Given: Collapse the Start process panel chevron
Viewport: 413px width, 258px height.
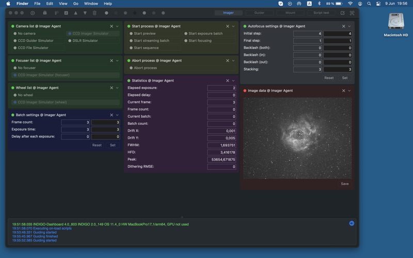Looking at the screenshot, I should click(x=233, y=26).
